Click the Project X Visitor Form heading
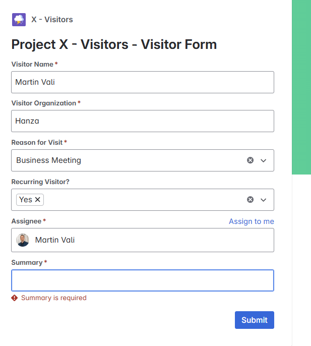This screenshot has width=311, height=346. (114, 44)
